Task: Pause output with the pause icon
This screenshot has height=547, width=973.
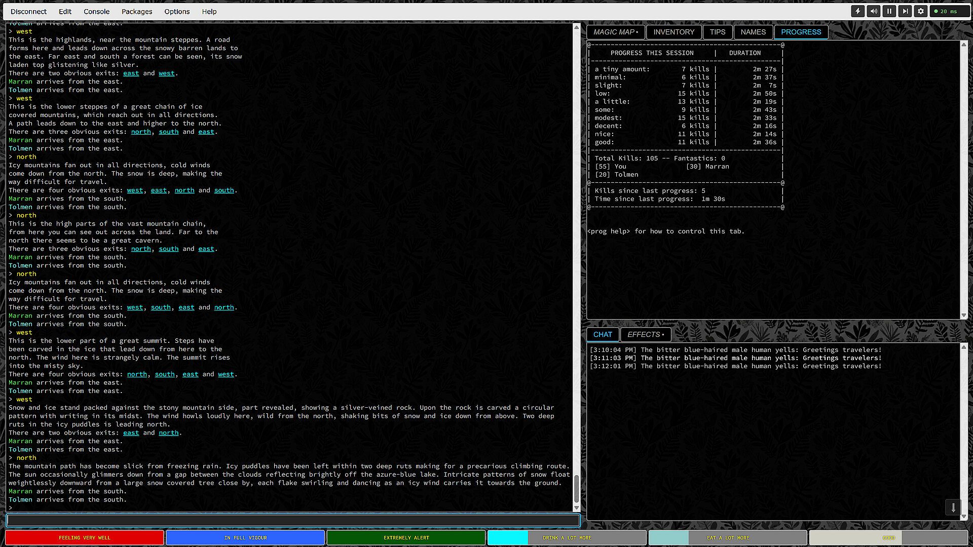Action: (889, 11)
